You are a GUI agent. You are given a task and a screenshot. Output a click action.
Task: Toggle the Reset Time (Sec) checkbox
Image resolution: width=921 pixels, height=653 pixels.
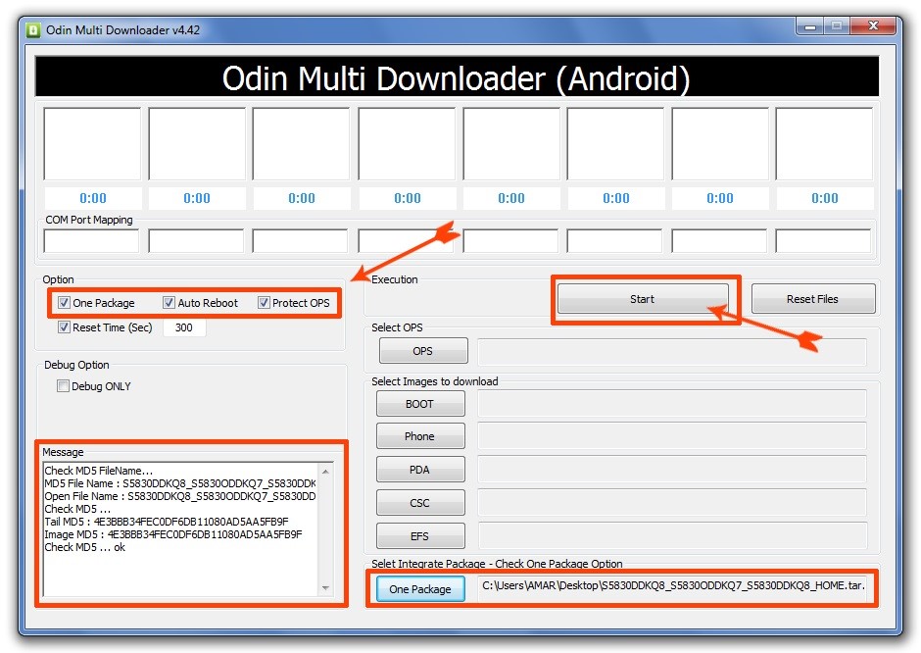[x=65, y=327]
